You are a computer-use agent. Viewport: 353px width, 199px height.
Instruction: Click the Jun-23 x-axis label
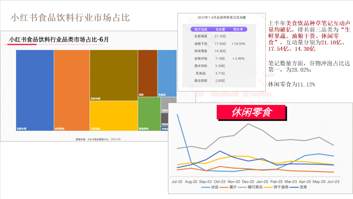point(333,181)
